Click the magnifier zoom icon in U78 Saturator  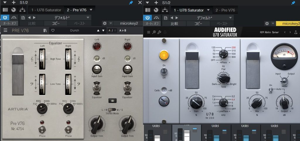pos(154,32)
